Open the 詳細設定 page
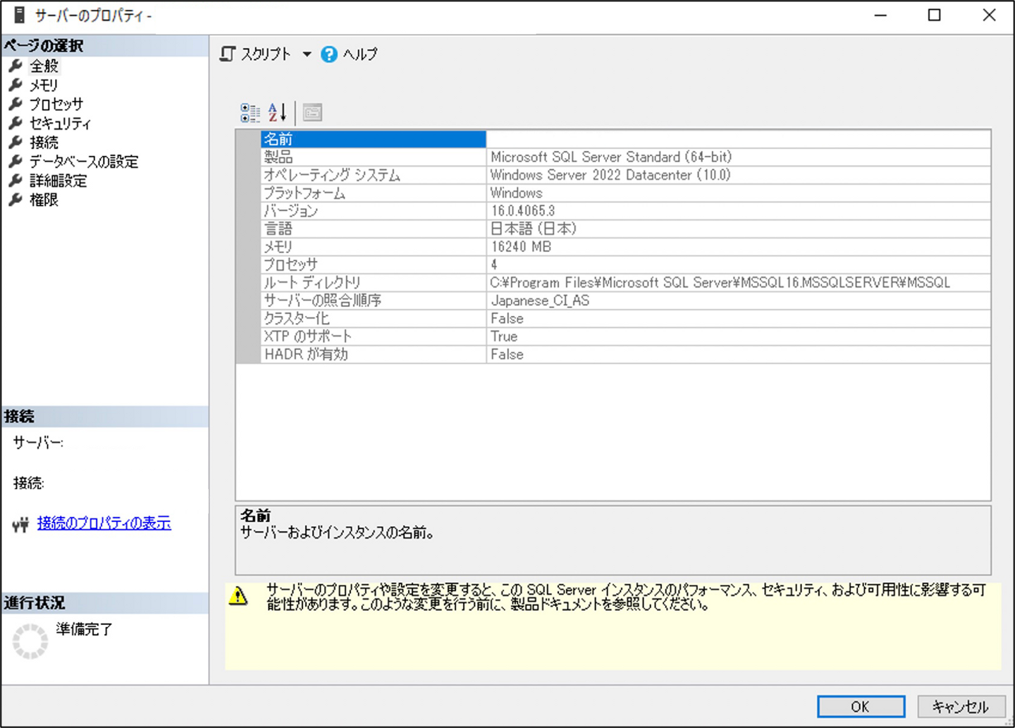The height and width of the screenshot is (728, 1015). tap(59, 181)
